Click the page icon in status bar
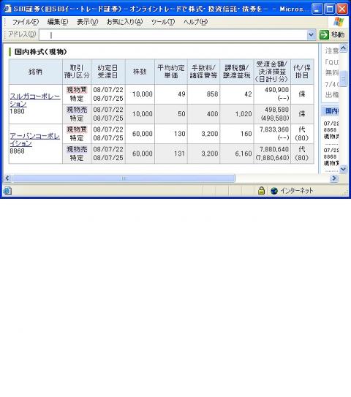Screen dimensions: 351x397 [7, 191]
